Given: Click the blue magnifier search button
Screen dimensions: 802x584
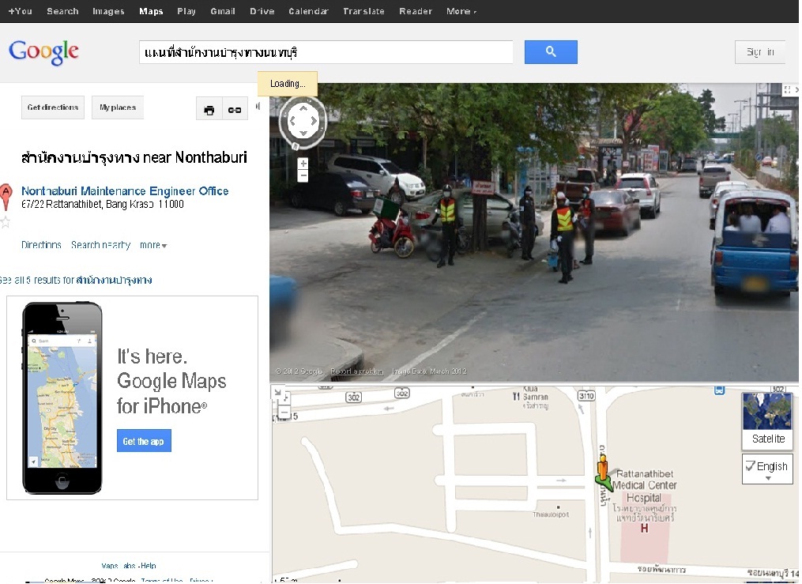Looking at the screenshot, I should [551, 52].
